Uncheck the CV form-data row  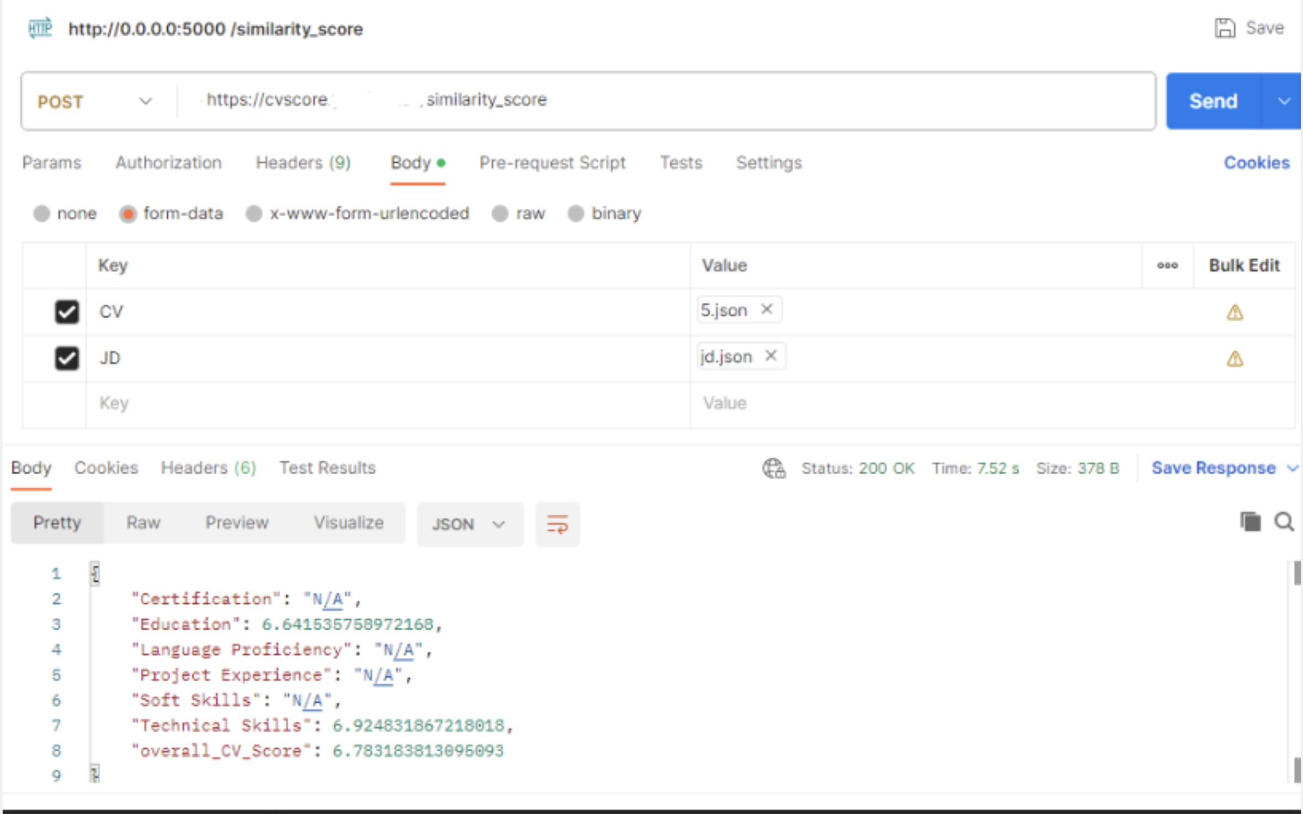[66, 312]
